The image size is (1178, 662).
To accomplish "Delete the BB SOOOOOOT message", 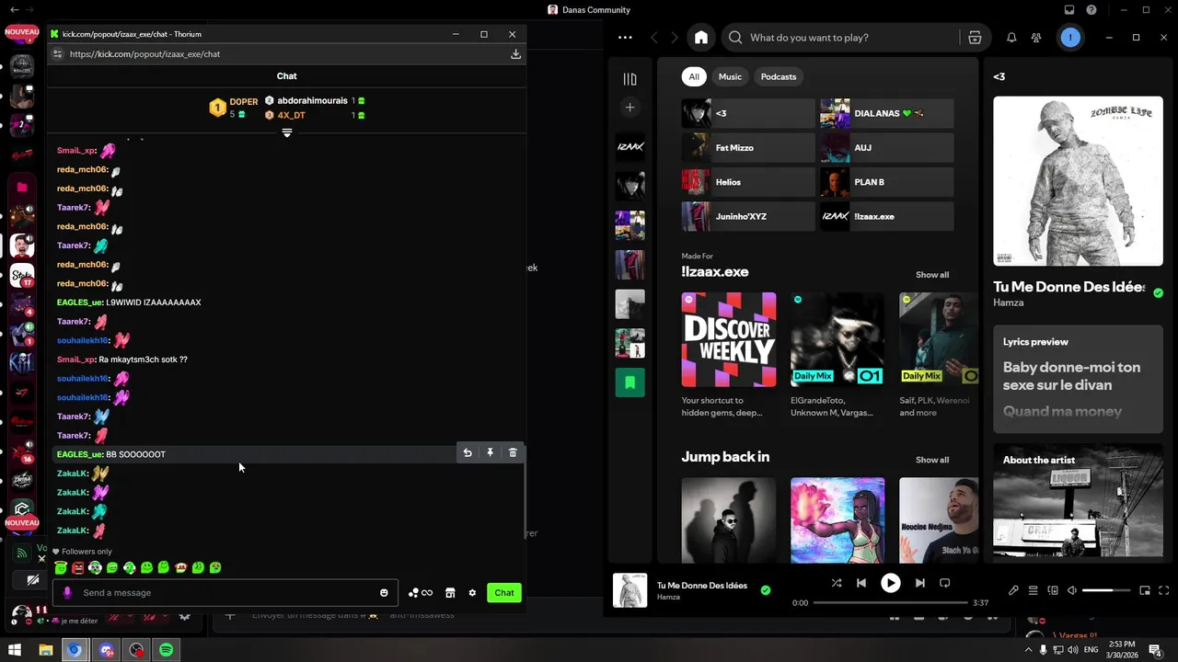I will pos(513,452).
